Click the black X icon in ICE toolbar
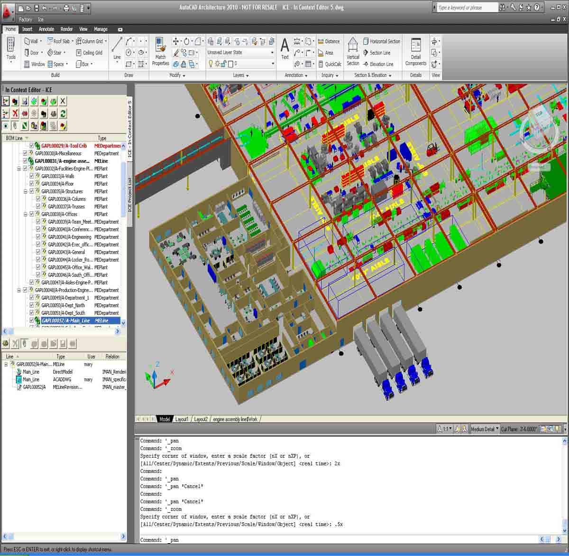This screenshot has width=569, height=556. [63, 101]
